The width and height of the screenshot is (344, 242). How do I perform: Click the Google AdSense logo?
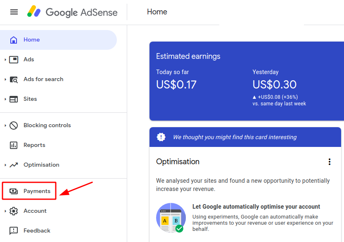72,12
